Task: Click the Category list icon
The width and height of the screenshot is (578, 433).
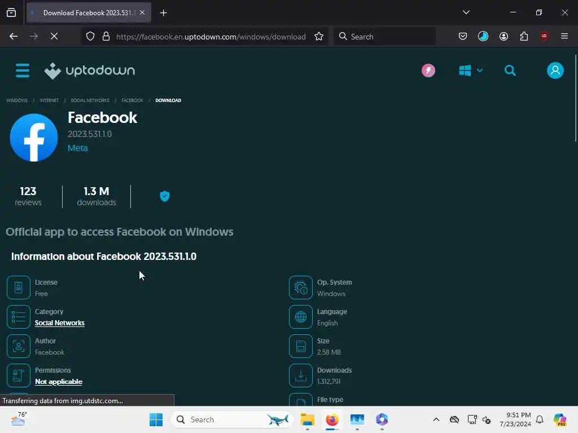Action: pyautogui.click(x=19, y=317)
